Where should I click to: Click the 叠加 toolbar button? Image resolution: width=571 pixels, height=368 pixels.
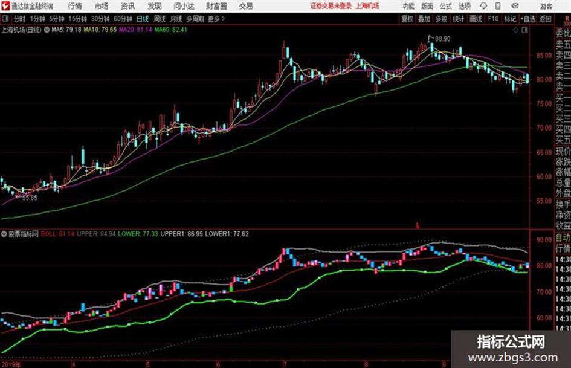point(424,19)
